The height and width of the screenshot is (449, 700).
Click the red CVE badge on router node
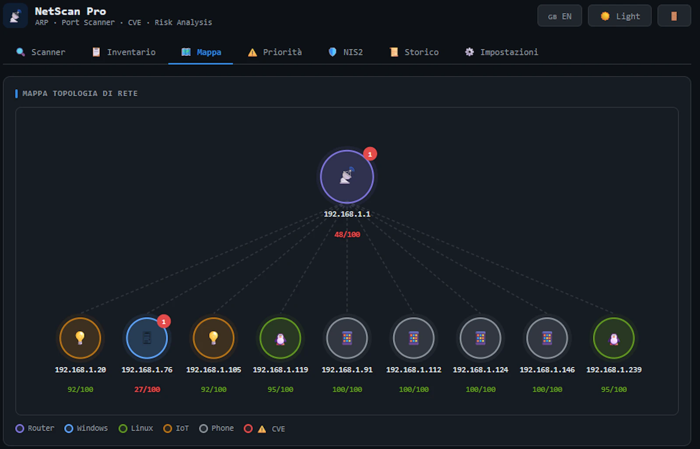pos(370,154)
